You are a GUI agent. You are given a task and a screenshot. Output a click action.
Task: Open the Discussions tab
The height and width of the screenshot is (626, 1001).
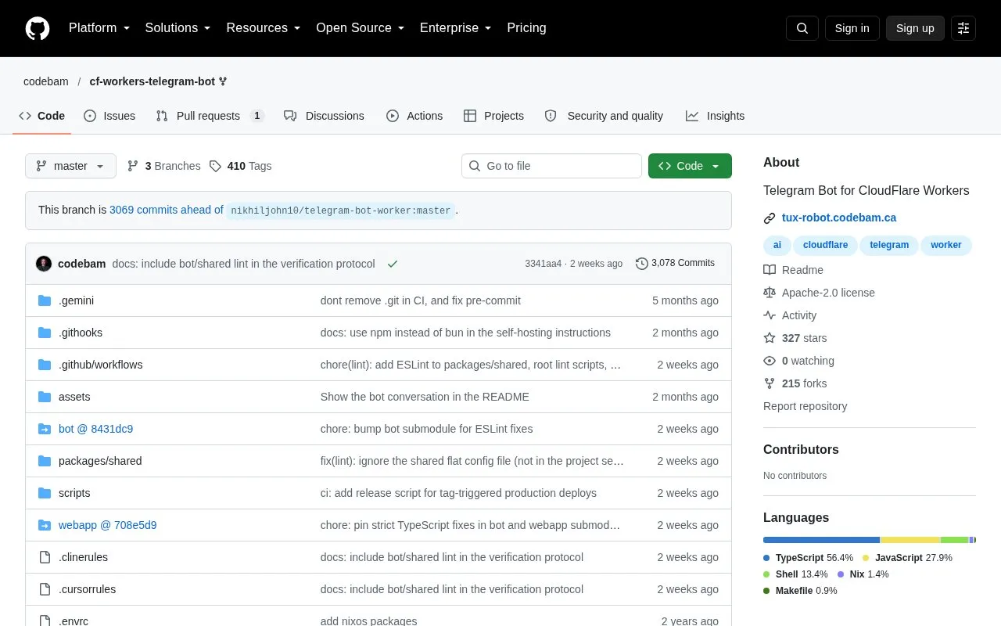click(x=325, y=116)
